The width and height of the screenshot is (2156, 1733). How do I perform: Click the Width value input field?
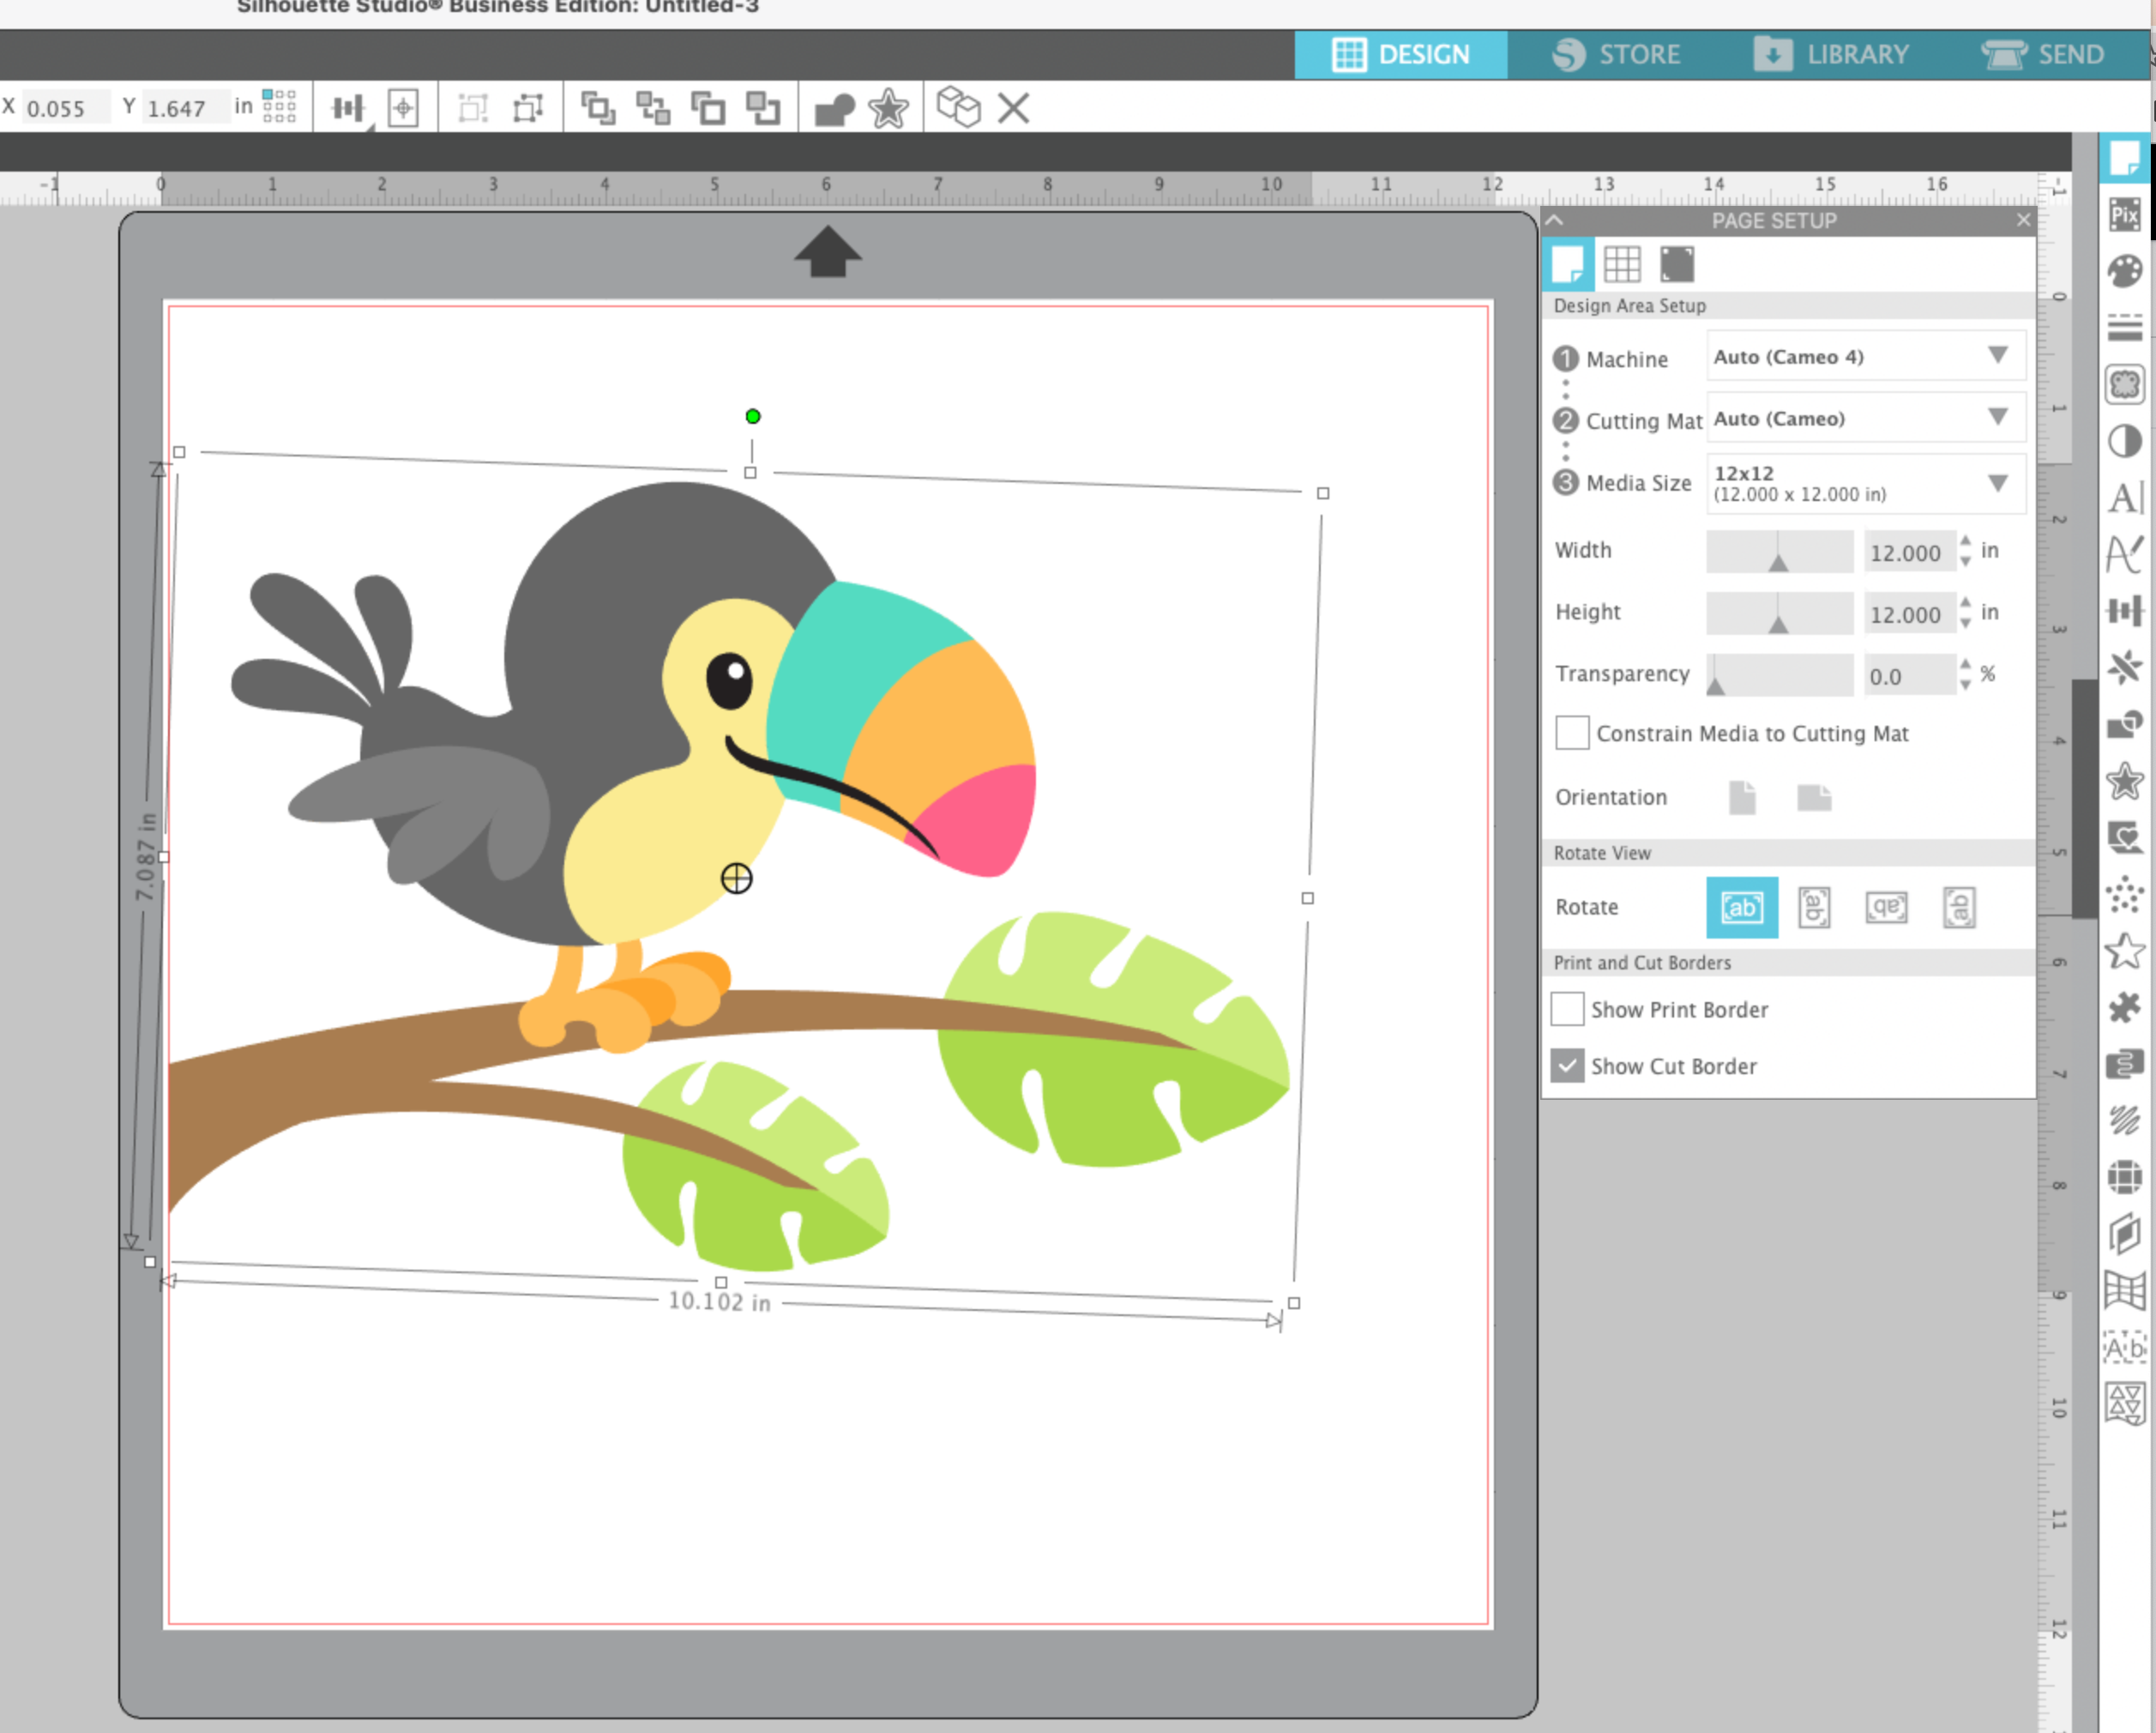coord(1907,553)
